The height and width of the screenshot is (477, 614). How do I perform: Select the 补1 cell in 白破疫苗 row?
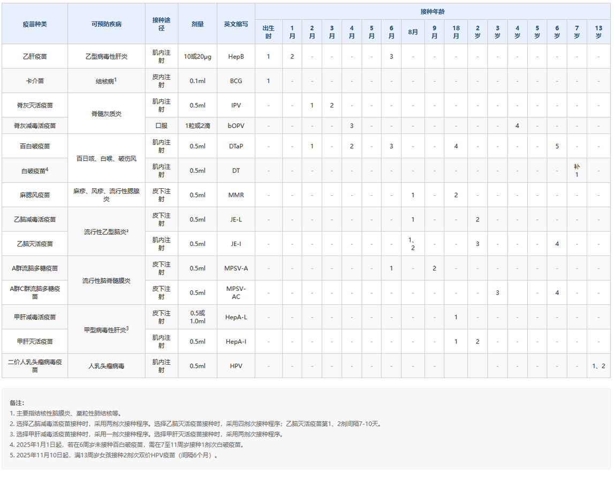577,171
